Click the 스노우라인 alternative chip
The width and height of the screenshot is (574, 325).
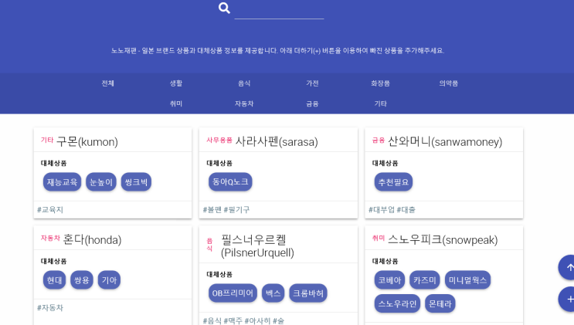point(397,304)
